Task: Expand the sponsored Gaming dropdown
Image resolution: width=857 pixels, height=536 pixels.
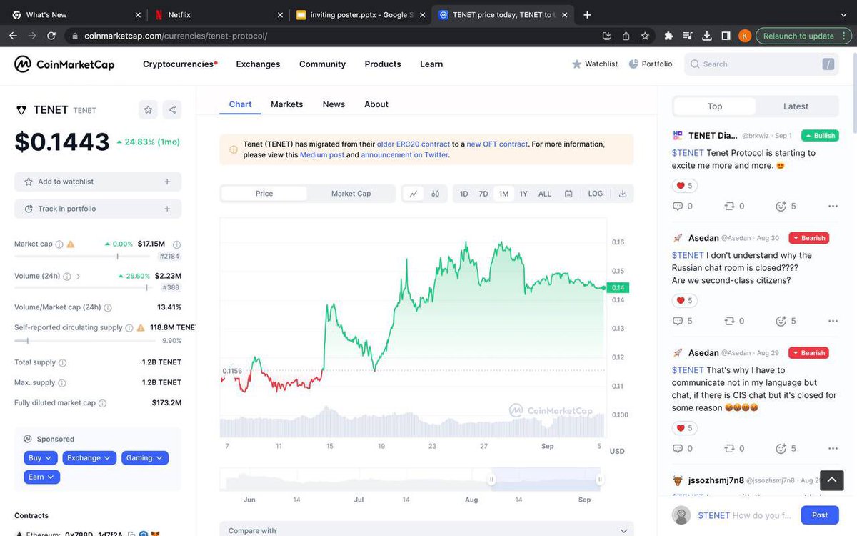Action: (x=145, y=458)
